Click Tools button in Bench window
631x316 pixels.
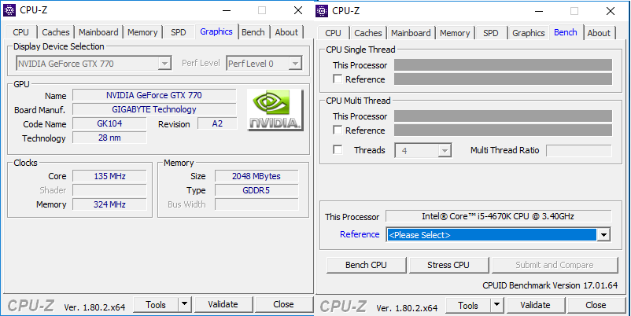click(x=468, y=305)
